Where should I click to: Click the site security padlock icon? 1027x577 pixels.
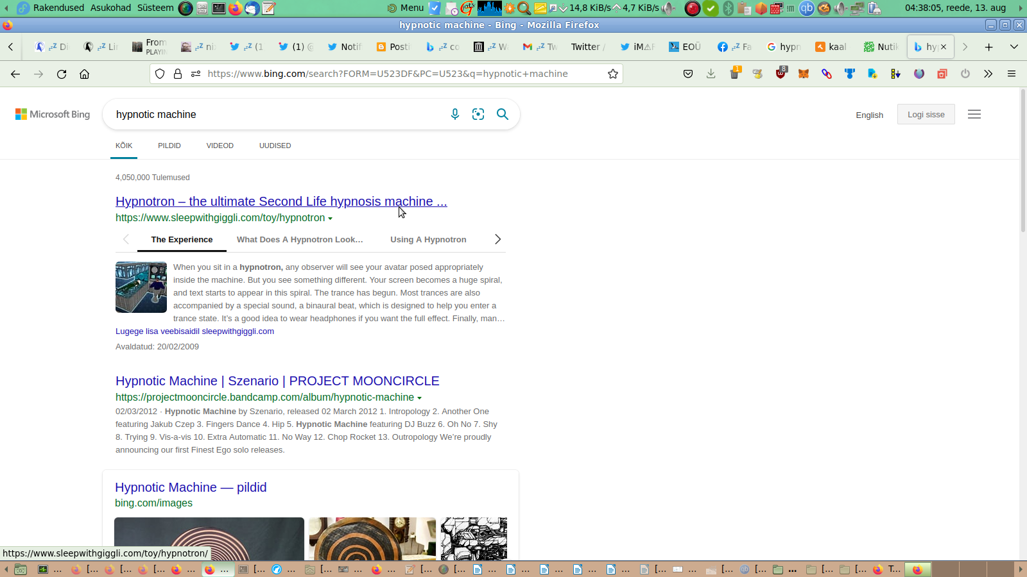[x=178, y=74]
